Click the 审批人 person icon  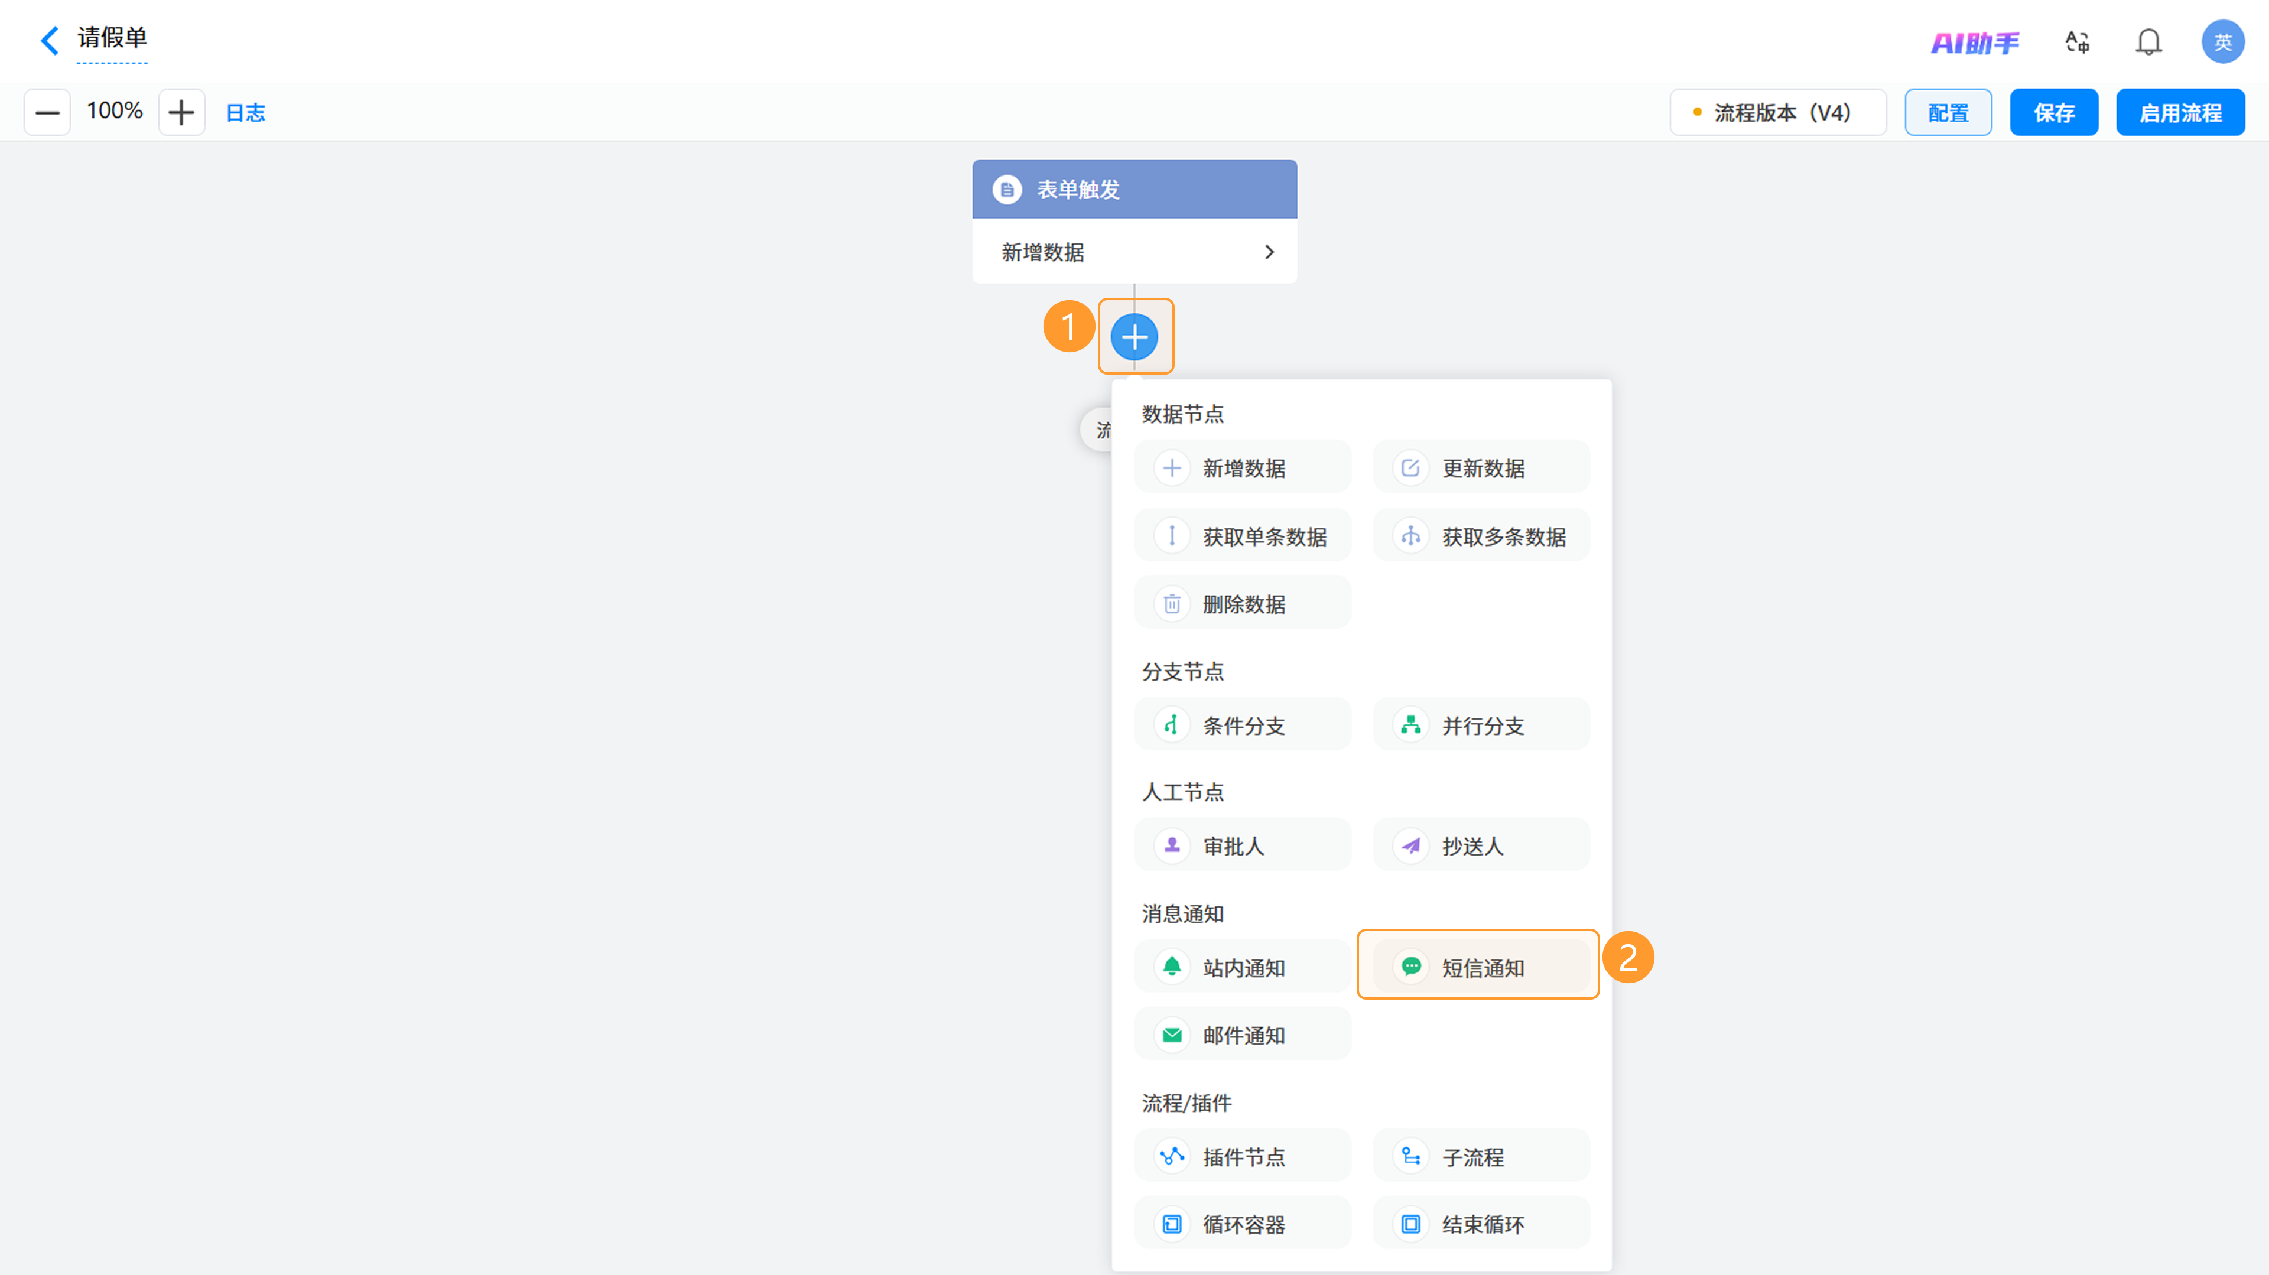point(1172,845)
